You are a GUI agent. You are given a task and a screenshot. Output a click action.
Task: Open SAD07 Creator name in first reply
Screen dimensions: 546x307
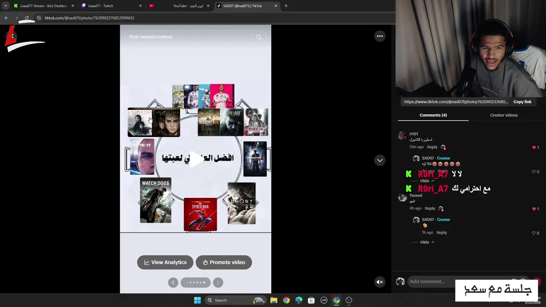[436, 158]
